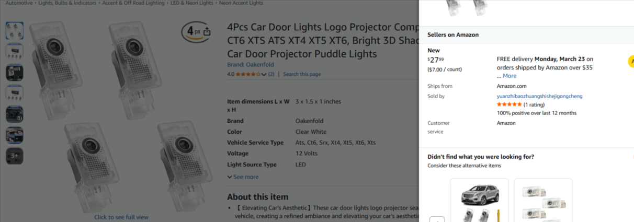Open the (2) customer ratings link

point(271,74)
